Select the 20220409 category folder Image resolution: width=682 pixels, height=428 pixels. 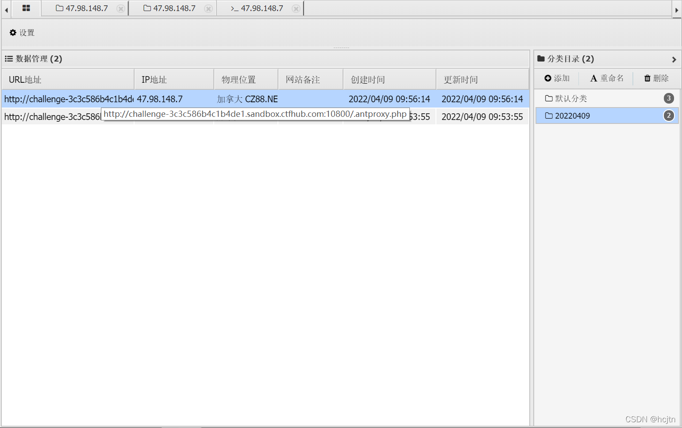tap(607, 116)
